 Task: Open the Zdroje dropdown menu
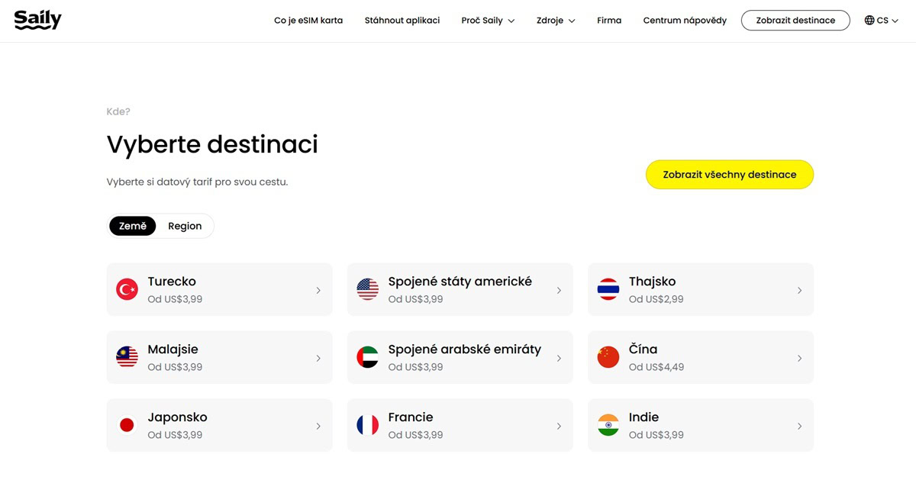556,21
